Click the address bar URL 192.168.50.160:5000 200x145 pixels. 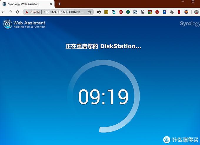click(x=64, y=12)
